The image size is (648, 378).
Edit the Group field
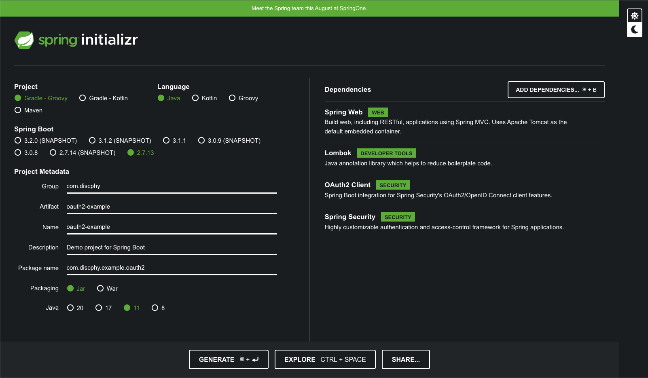(172, 186)
